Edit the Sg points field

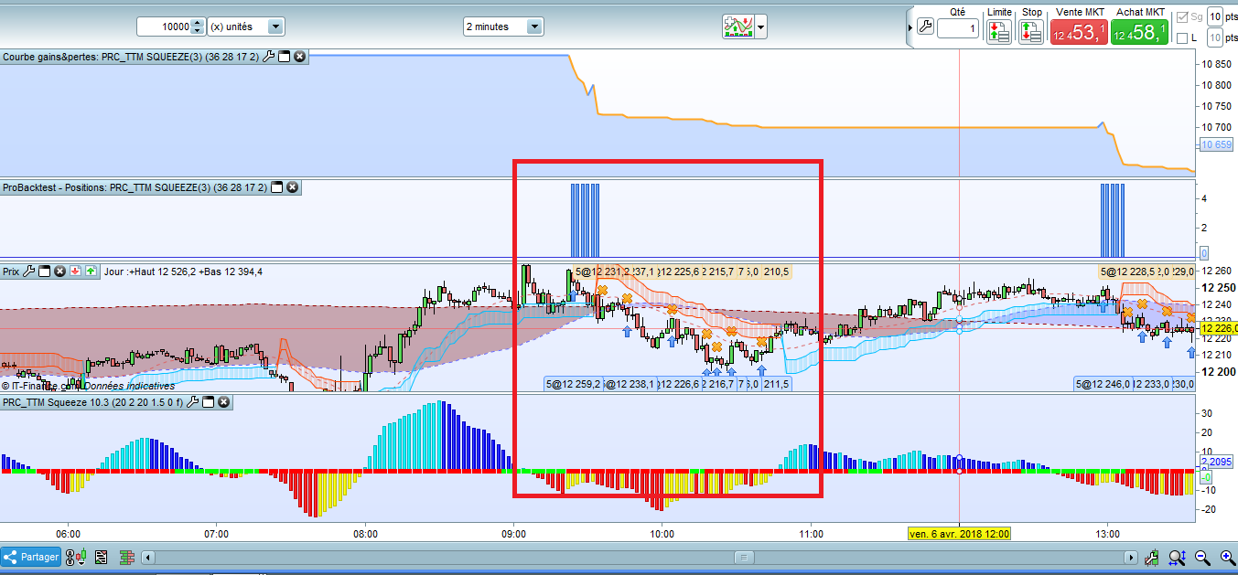1214,16
